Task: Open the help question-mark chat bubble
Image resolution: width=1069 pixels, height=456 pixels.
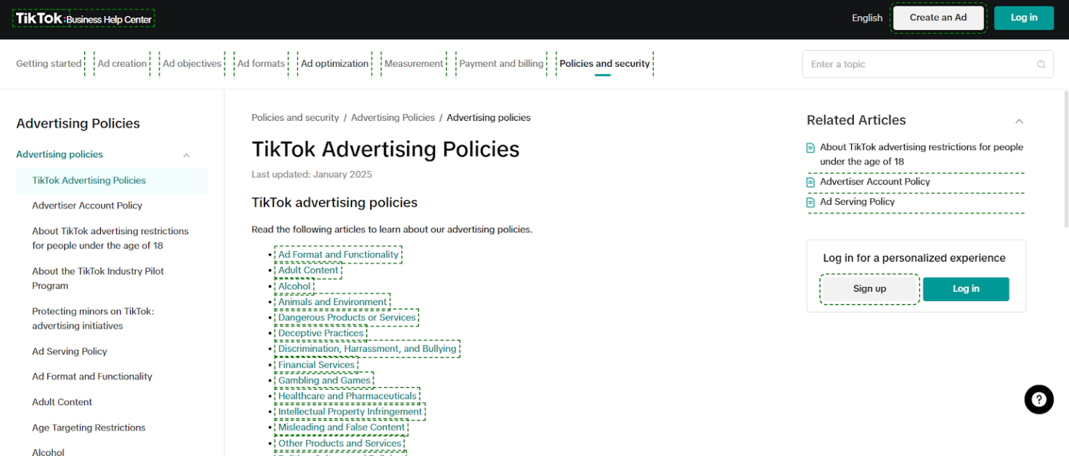Action: pyautogui.click(x=1038, y=400)
